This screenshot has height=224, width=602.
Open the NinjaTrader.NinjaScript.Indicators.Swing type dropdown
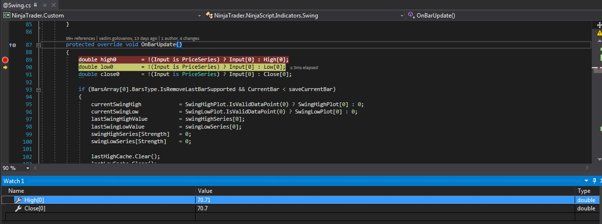click(x=401, y=16)
